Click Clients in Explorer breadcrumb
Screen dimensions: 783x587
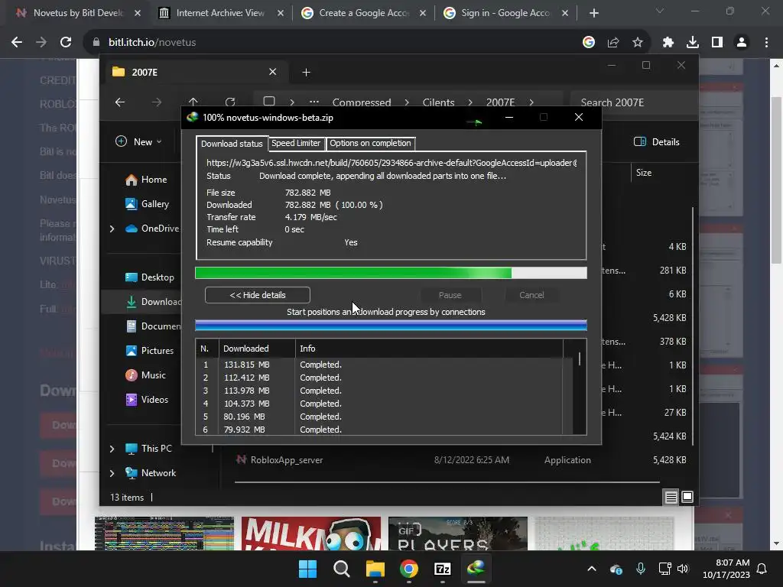(x=438, y=102)
